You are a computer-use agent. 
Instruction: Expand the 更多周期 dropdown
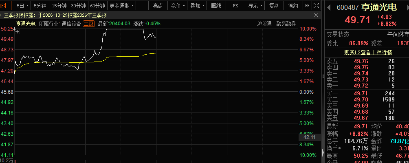(x=121, y=6)
